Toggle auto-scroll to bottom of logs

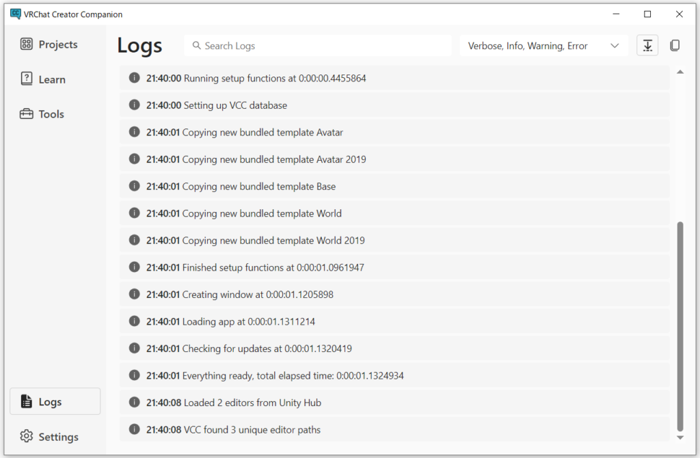(647, 46)
